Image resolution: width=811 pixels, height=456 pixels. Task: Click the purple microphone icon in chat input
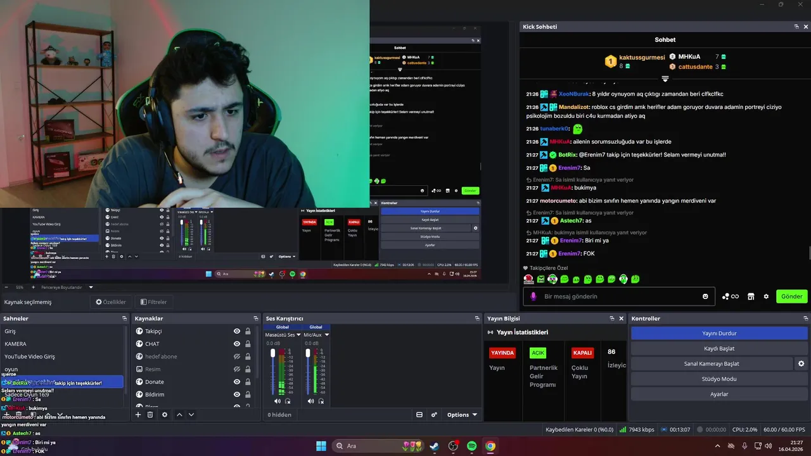pos(533,296)
